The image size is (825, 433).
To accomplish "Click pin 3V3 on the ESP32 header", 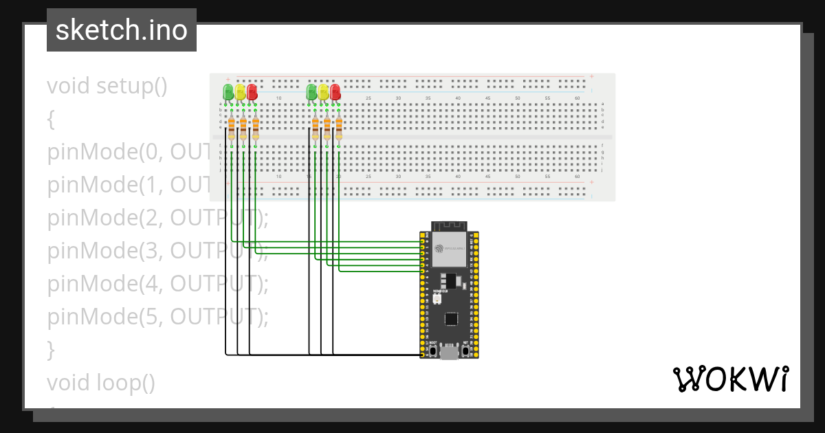I will [422, 234].
